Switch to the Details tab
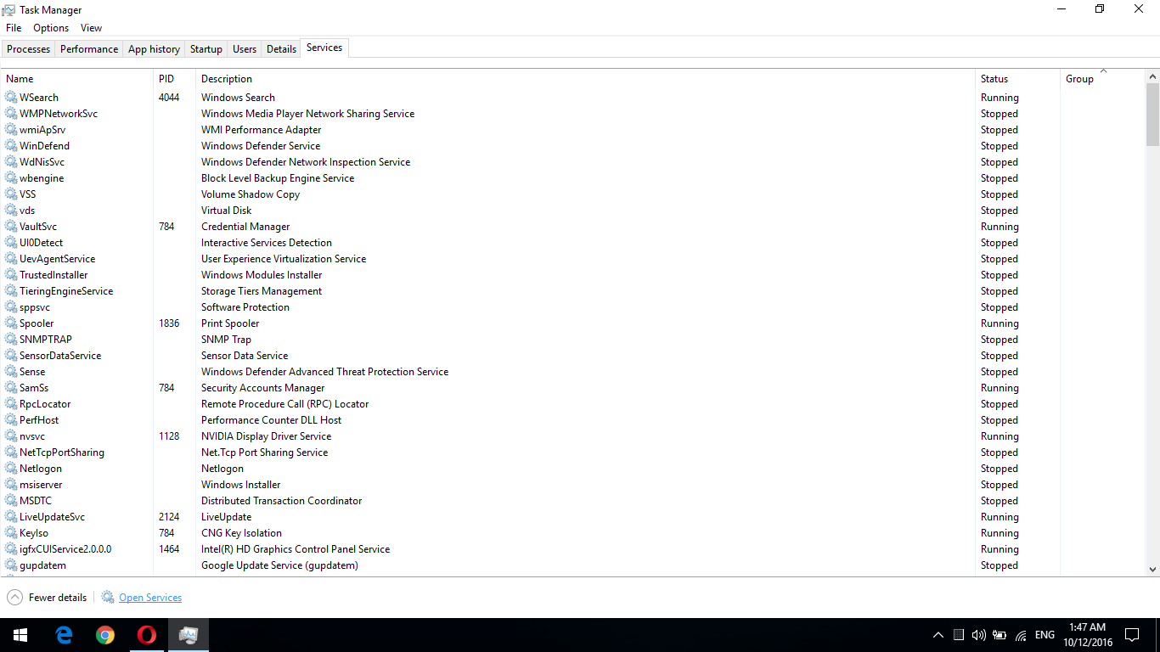This screenshot has height=652, width=1160. pyautogui.click(x=281, y=49)
